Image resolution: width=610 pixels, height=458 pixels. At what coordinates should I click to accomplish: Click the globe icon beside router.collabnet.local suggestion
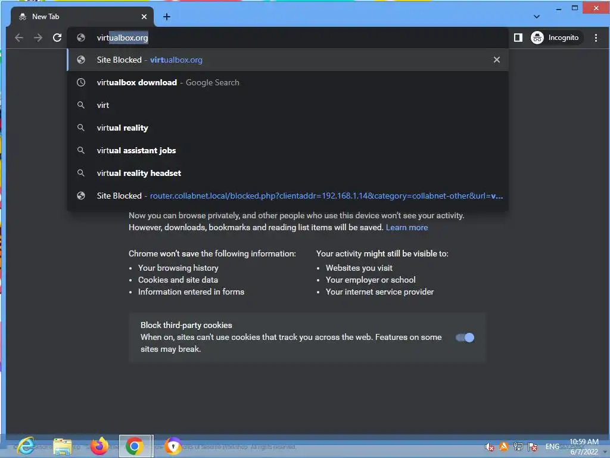click(81, 196)
